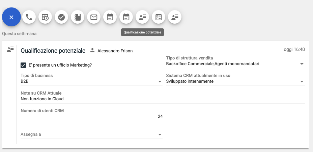Click the notebook icon in toolbar
313x152 pixels.
[78, 17]
